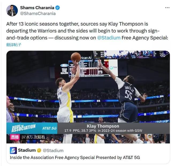Open the @Stadium handle in the card footer
Image resolution: width=171 pixels, height=166 pixels.
(53, 150)
